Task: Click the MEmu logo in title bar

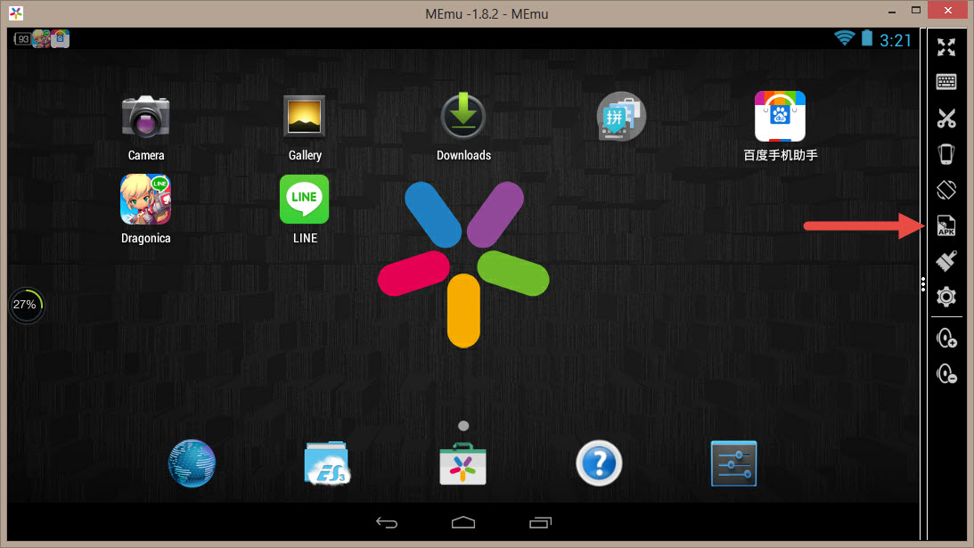Action: [15, 13]
